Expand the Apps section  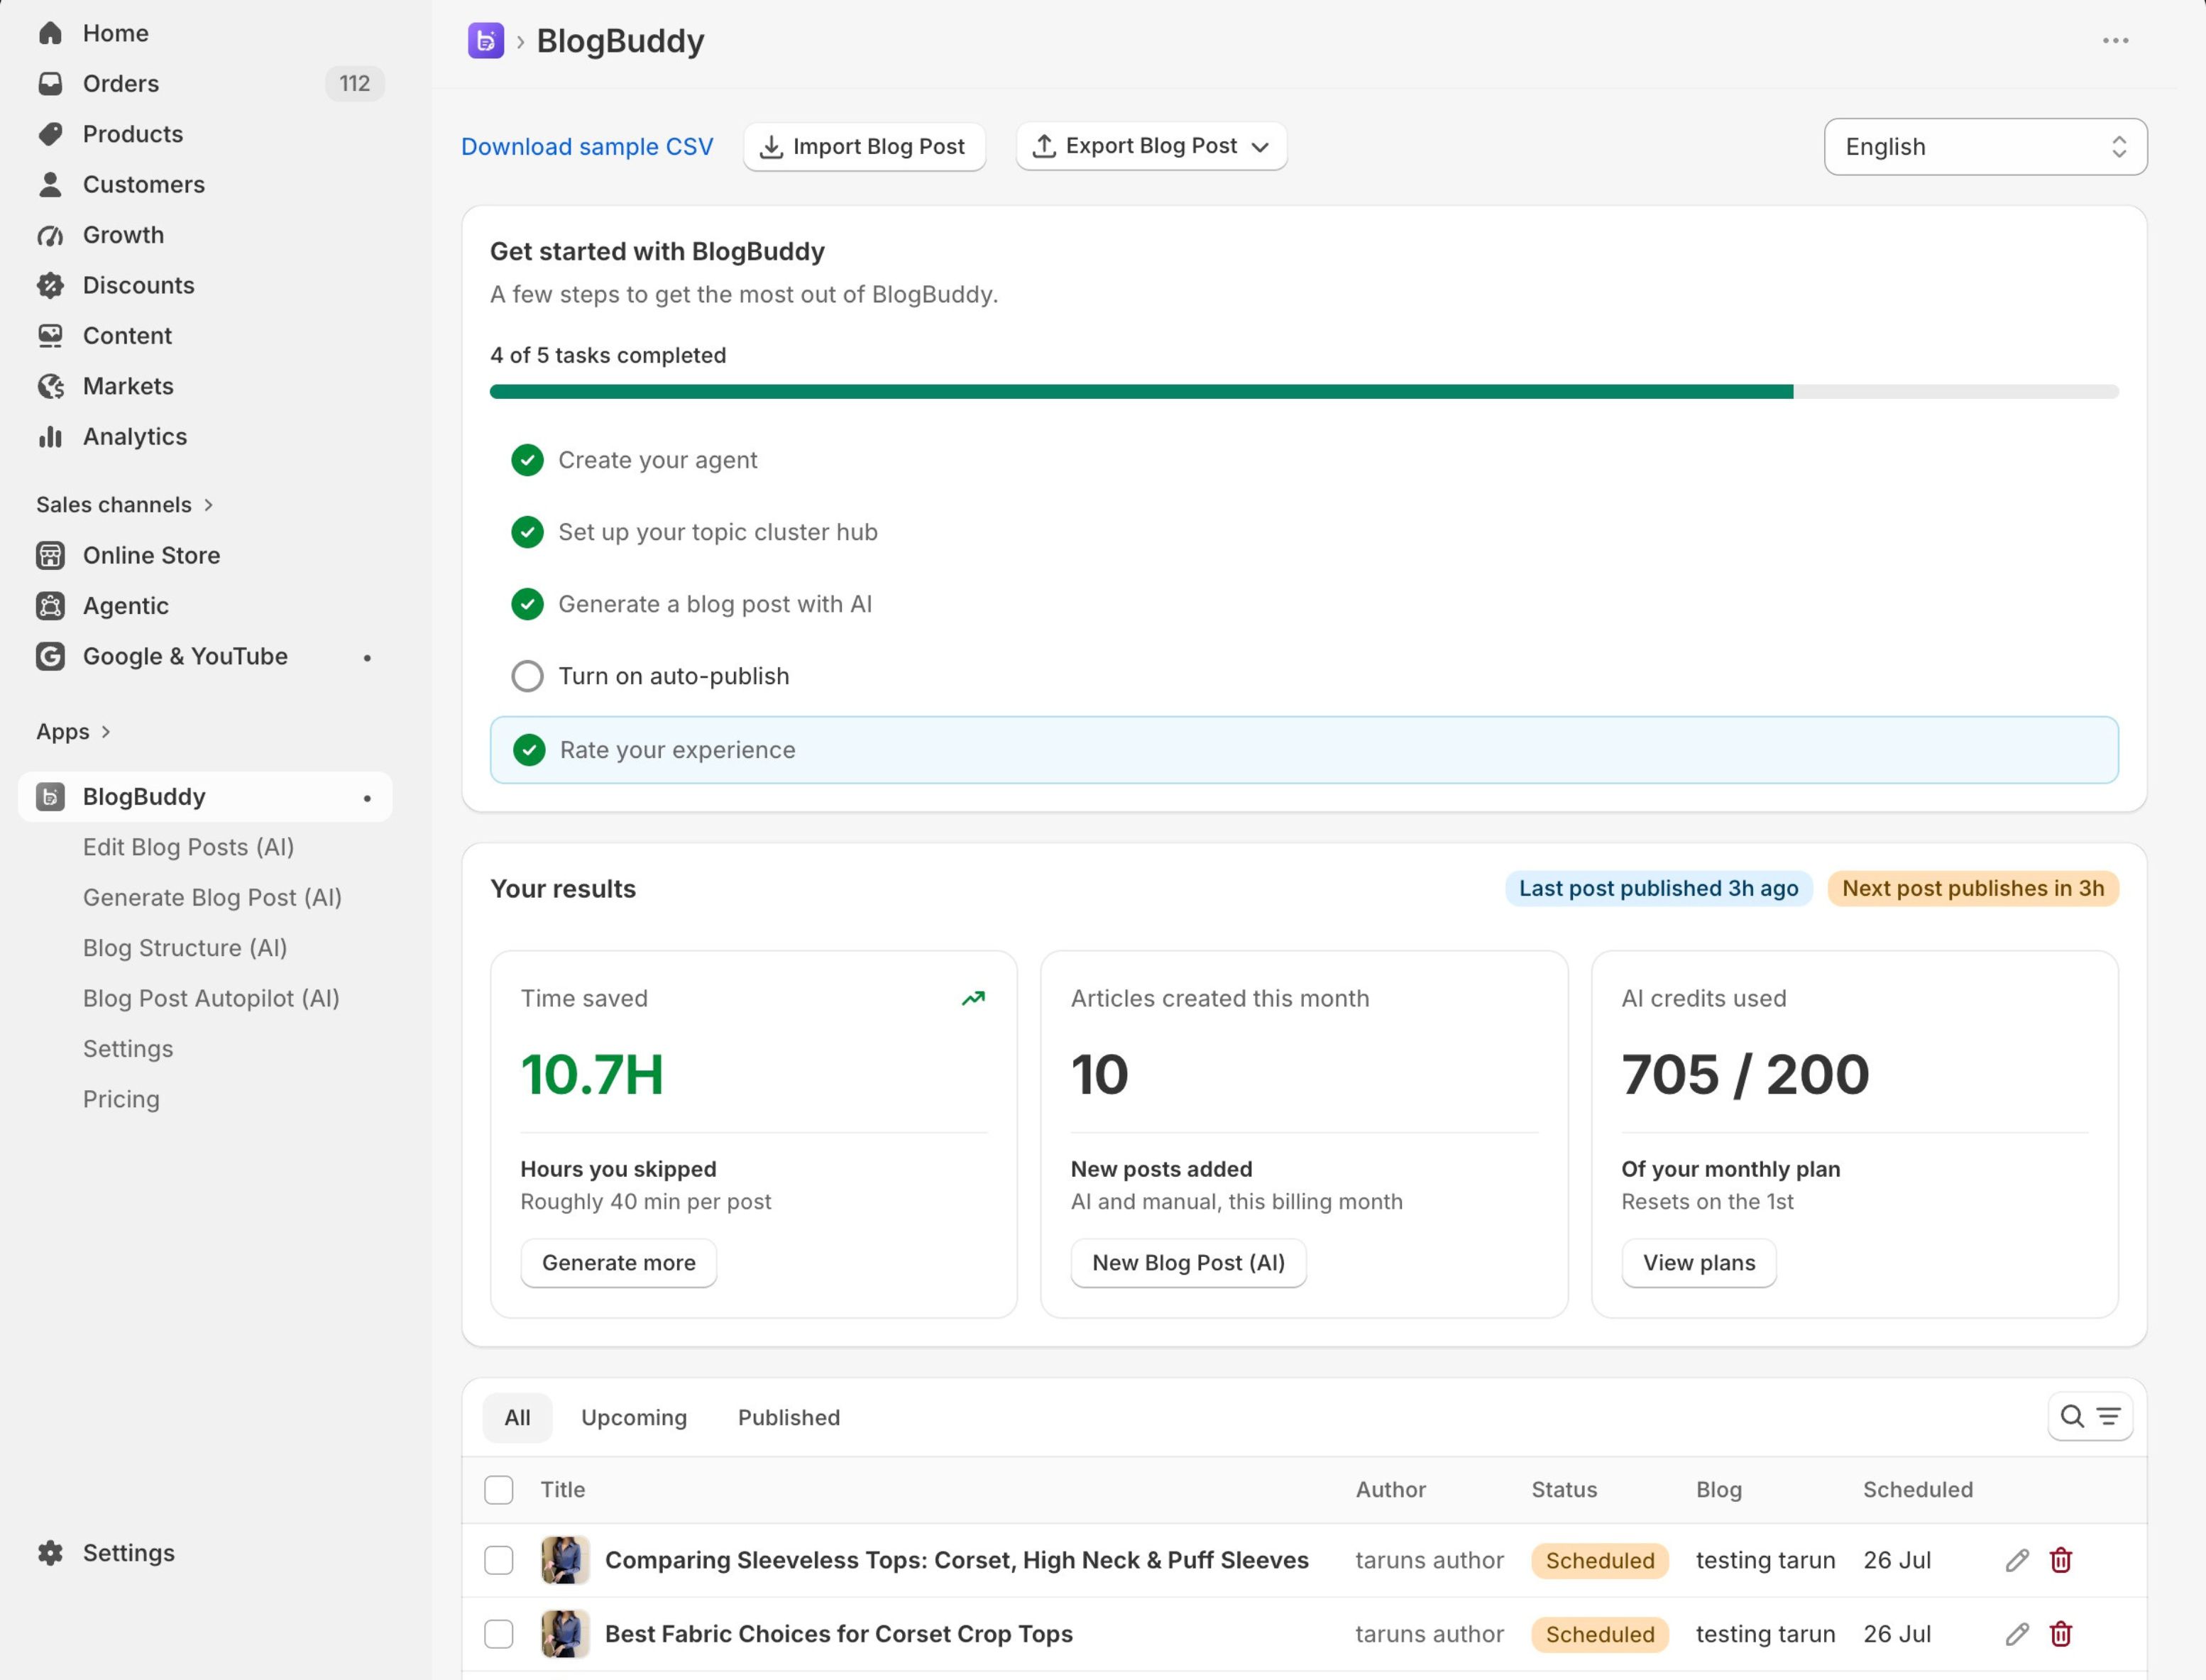click(74, 732)
